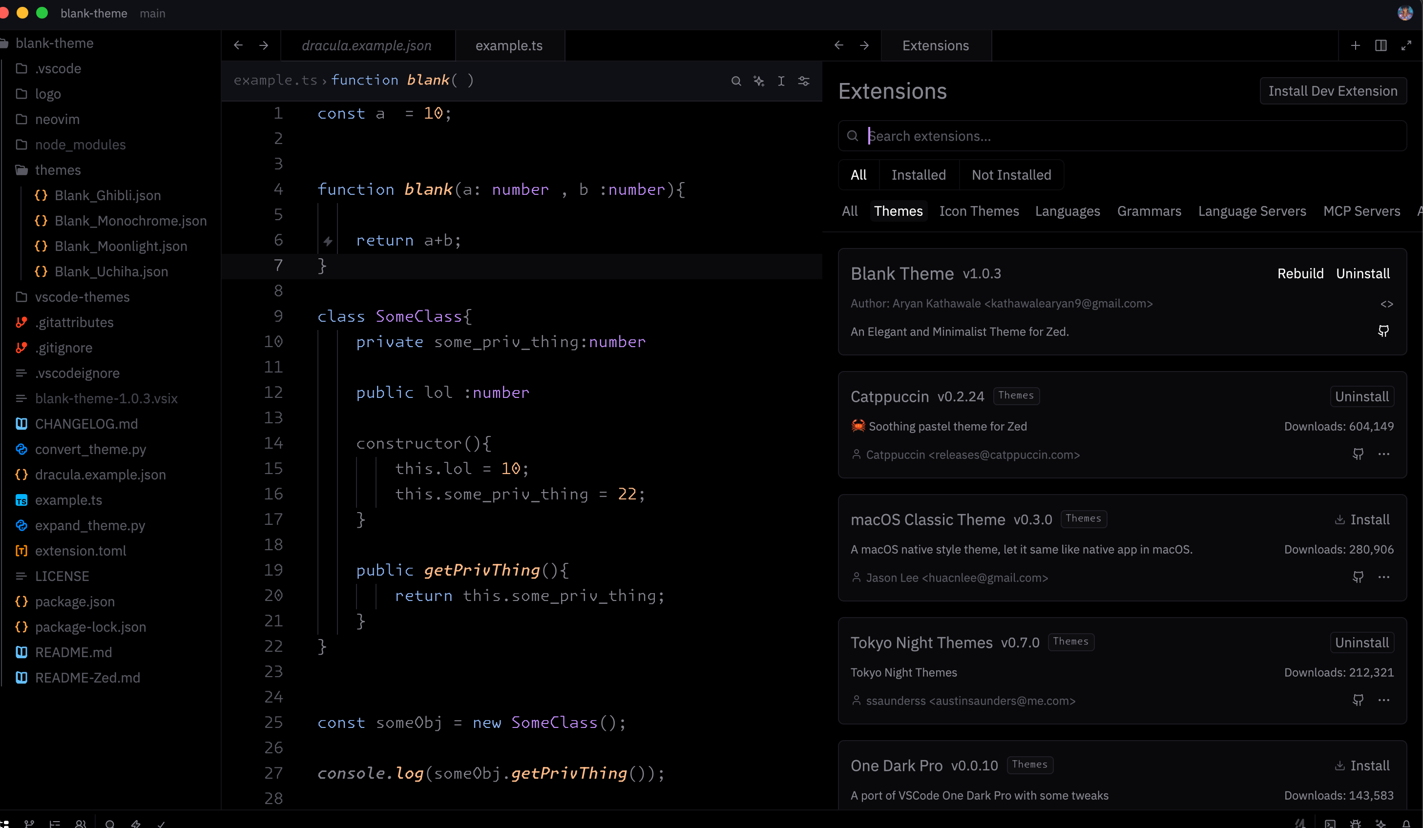Show Not Installed extensions filter
The height and width of the screenshot is (828, 1423).
click(1011, 175)
